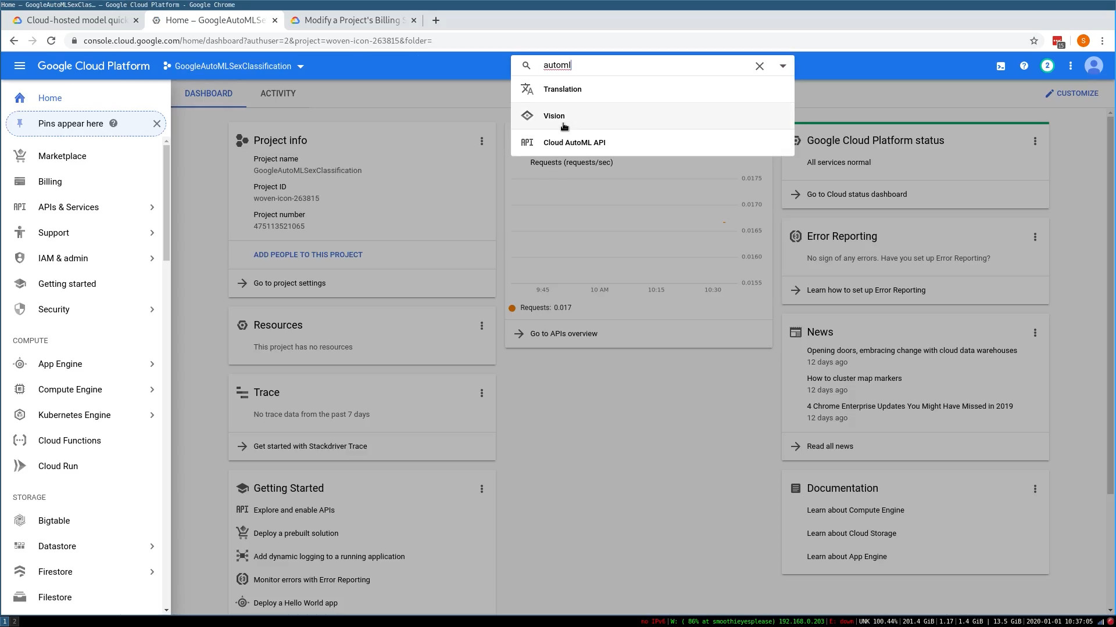Viewport: 1116px width, 627px height.
Task: Click the Marketplace sidebar icon
Action: tap(20, 156)
